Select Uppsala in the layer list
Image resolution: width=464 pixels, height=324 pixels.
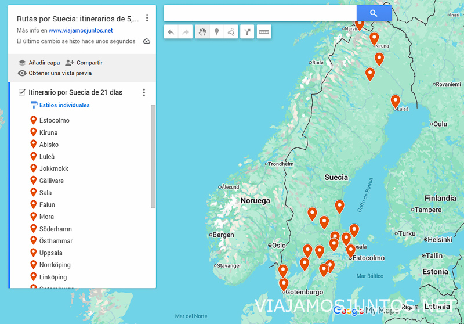coord(51,253)
